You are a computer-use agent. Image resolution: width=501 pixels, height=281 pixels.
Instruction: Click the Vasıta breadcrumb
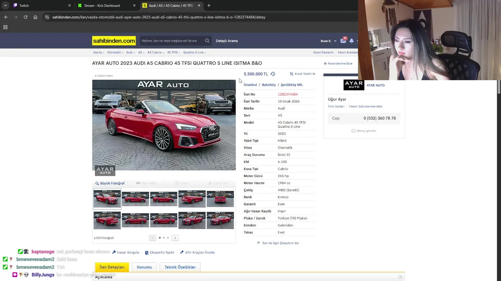(97, 52)
